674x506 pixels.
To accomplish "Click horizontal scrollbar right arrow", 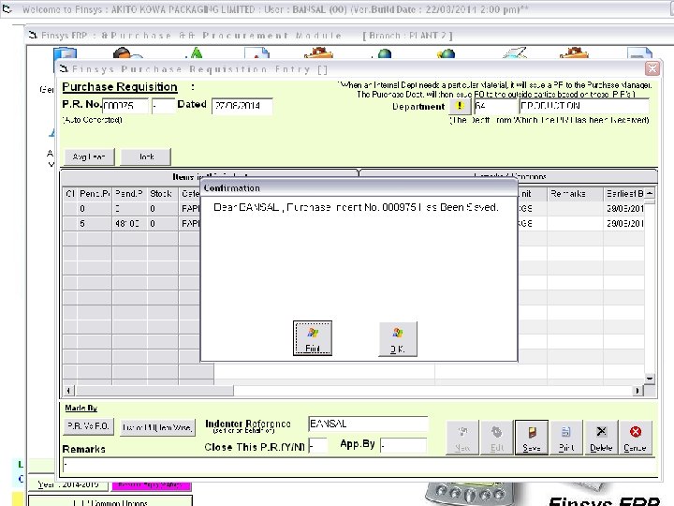I will pyautogui.click(x=638, y=390).
